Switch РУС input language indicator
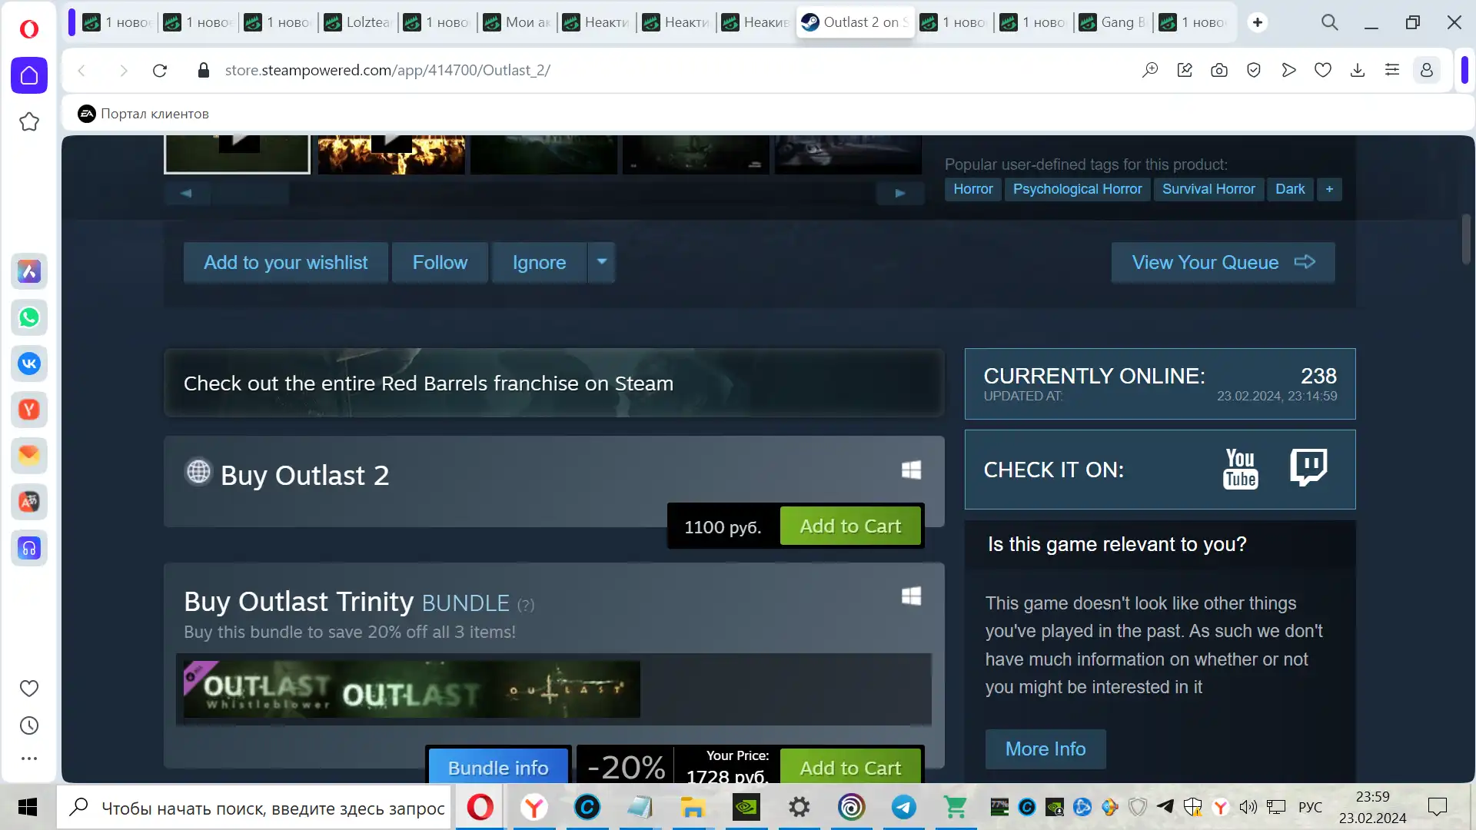 point(1310,807)
